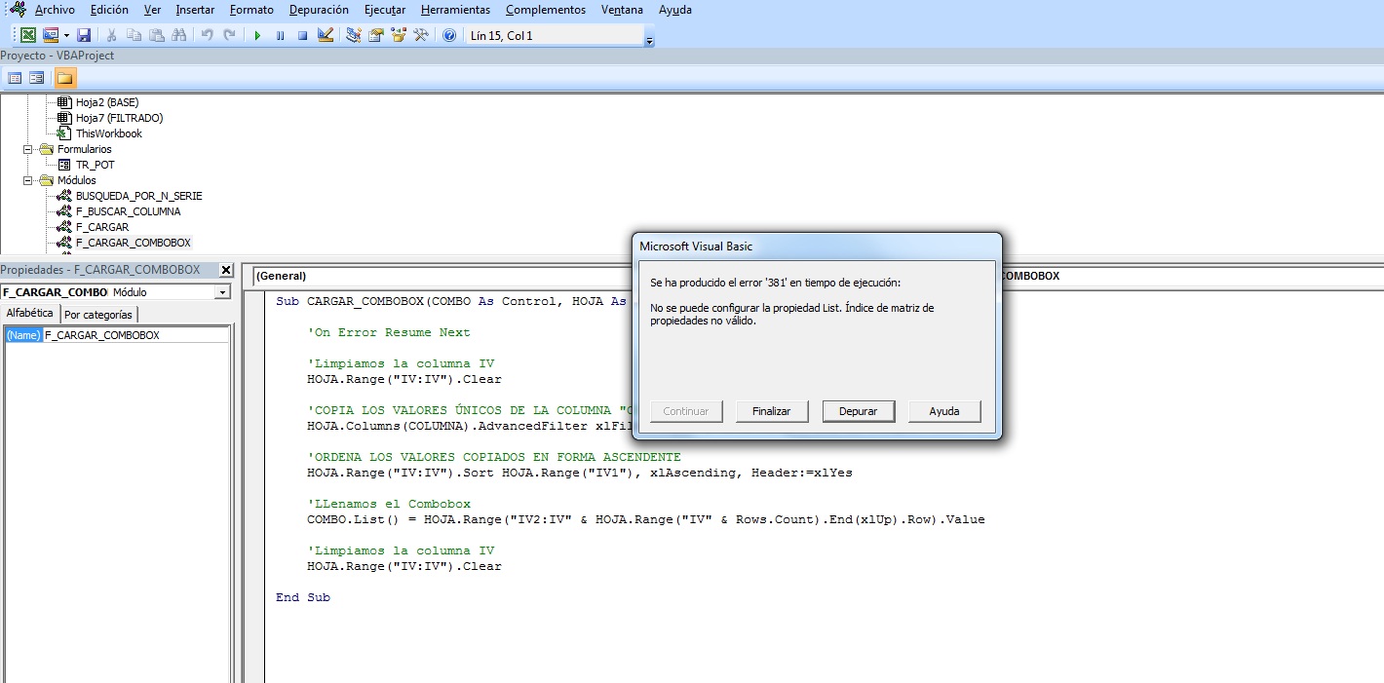Click the Pause (Interrumpir) icon
This screenshot has height=683, width=1384.
point(280,36)
